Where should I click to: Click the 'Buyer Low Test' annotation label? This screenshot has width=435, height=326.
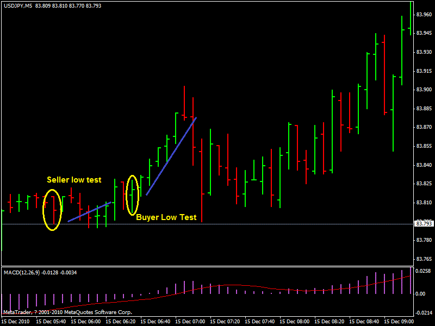point(166,217)
